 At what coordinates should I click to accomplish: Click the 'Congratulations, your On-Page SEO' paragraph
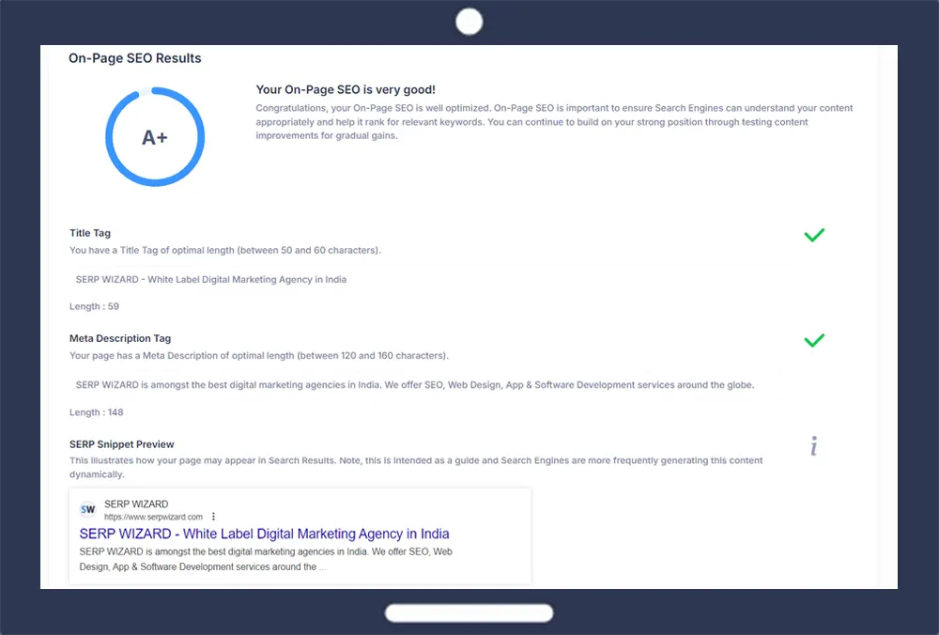[554, 121]
